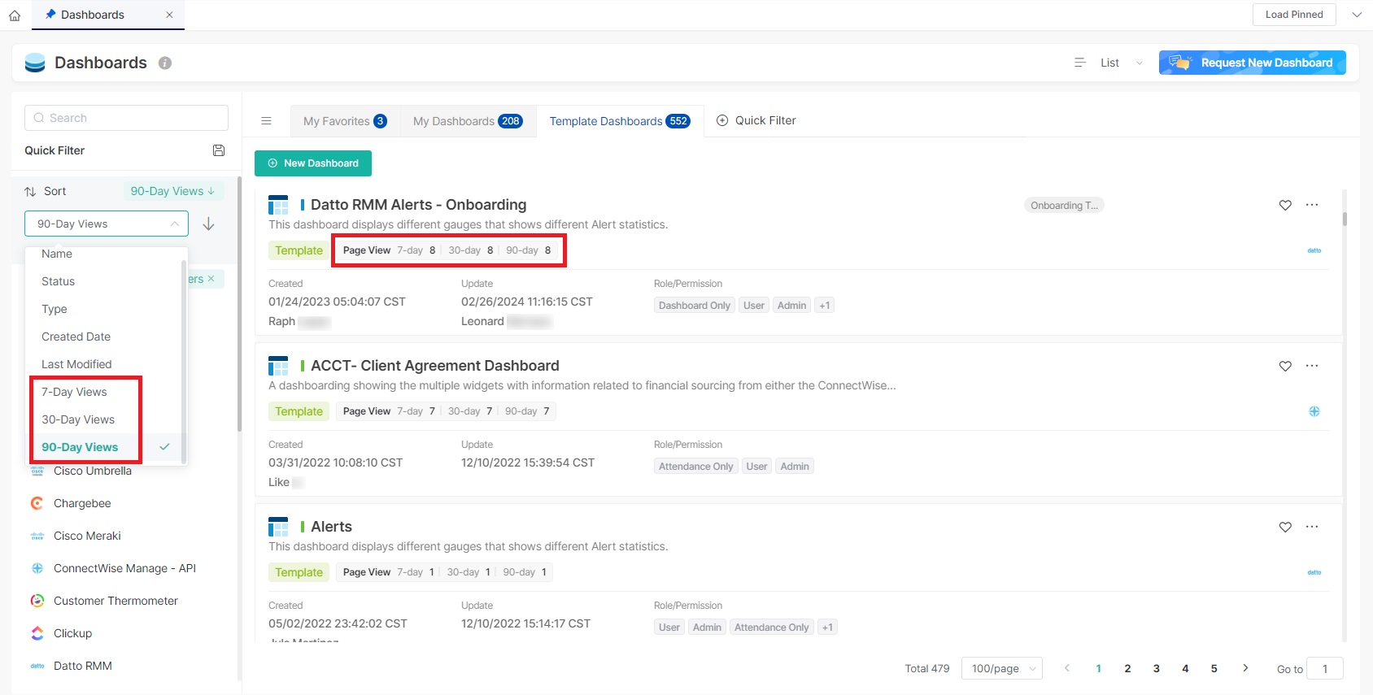Click the Dashboards info icon
Screen dimensions: 1373x695
pyautogui.click(x=165, y=63)
